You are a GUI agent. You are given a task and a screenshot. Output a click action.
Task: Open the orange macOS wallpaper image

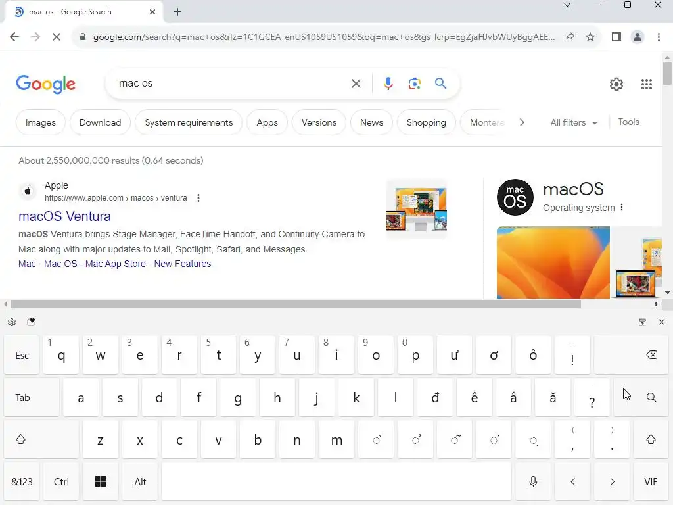click(553, 262)
